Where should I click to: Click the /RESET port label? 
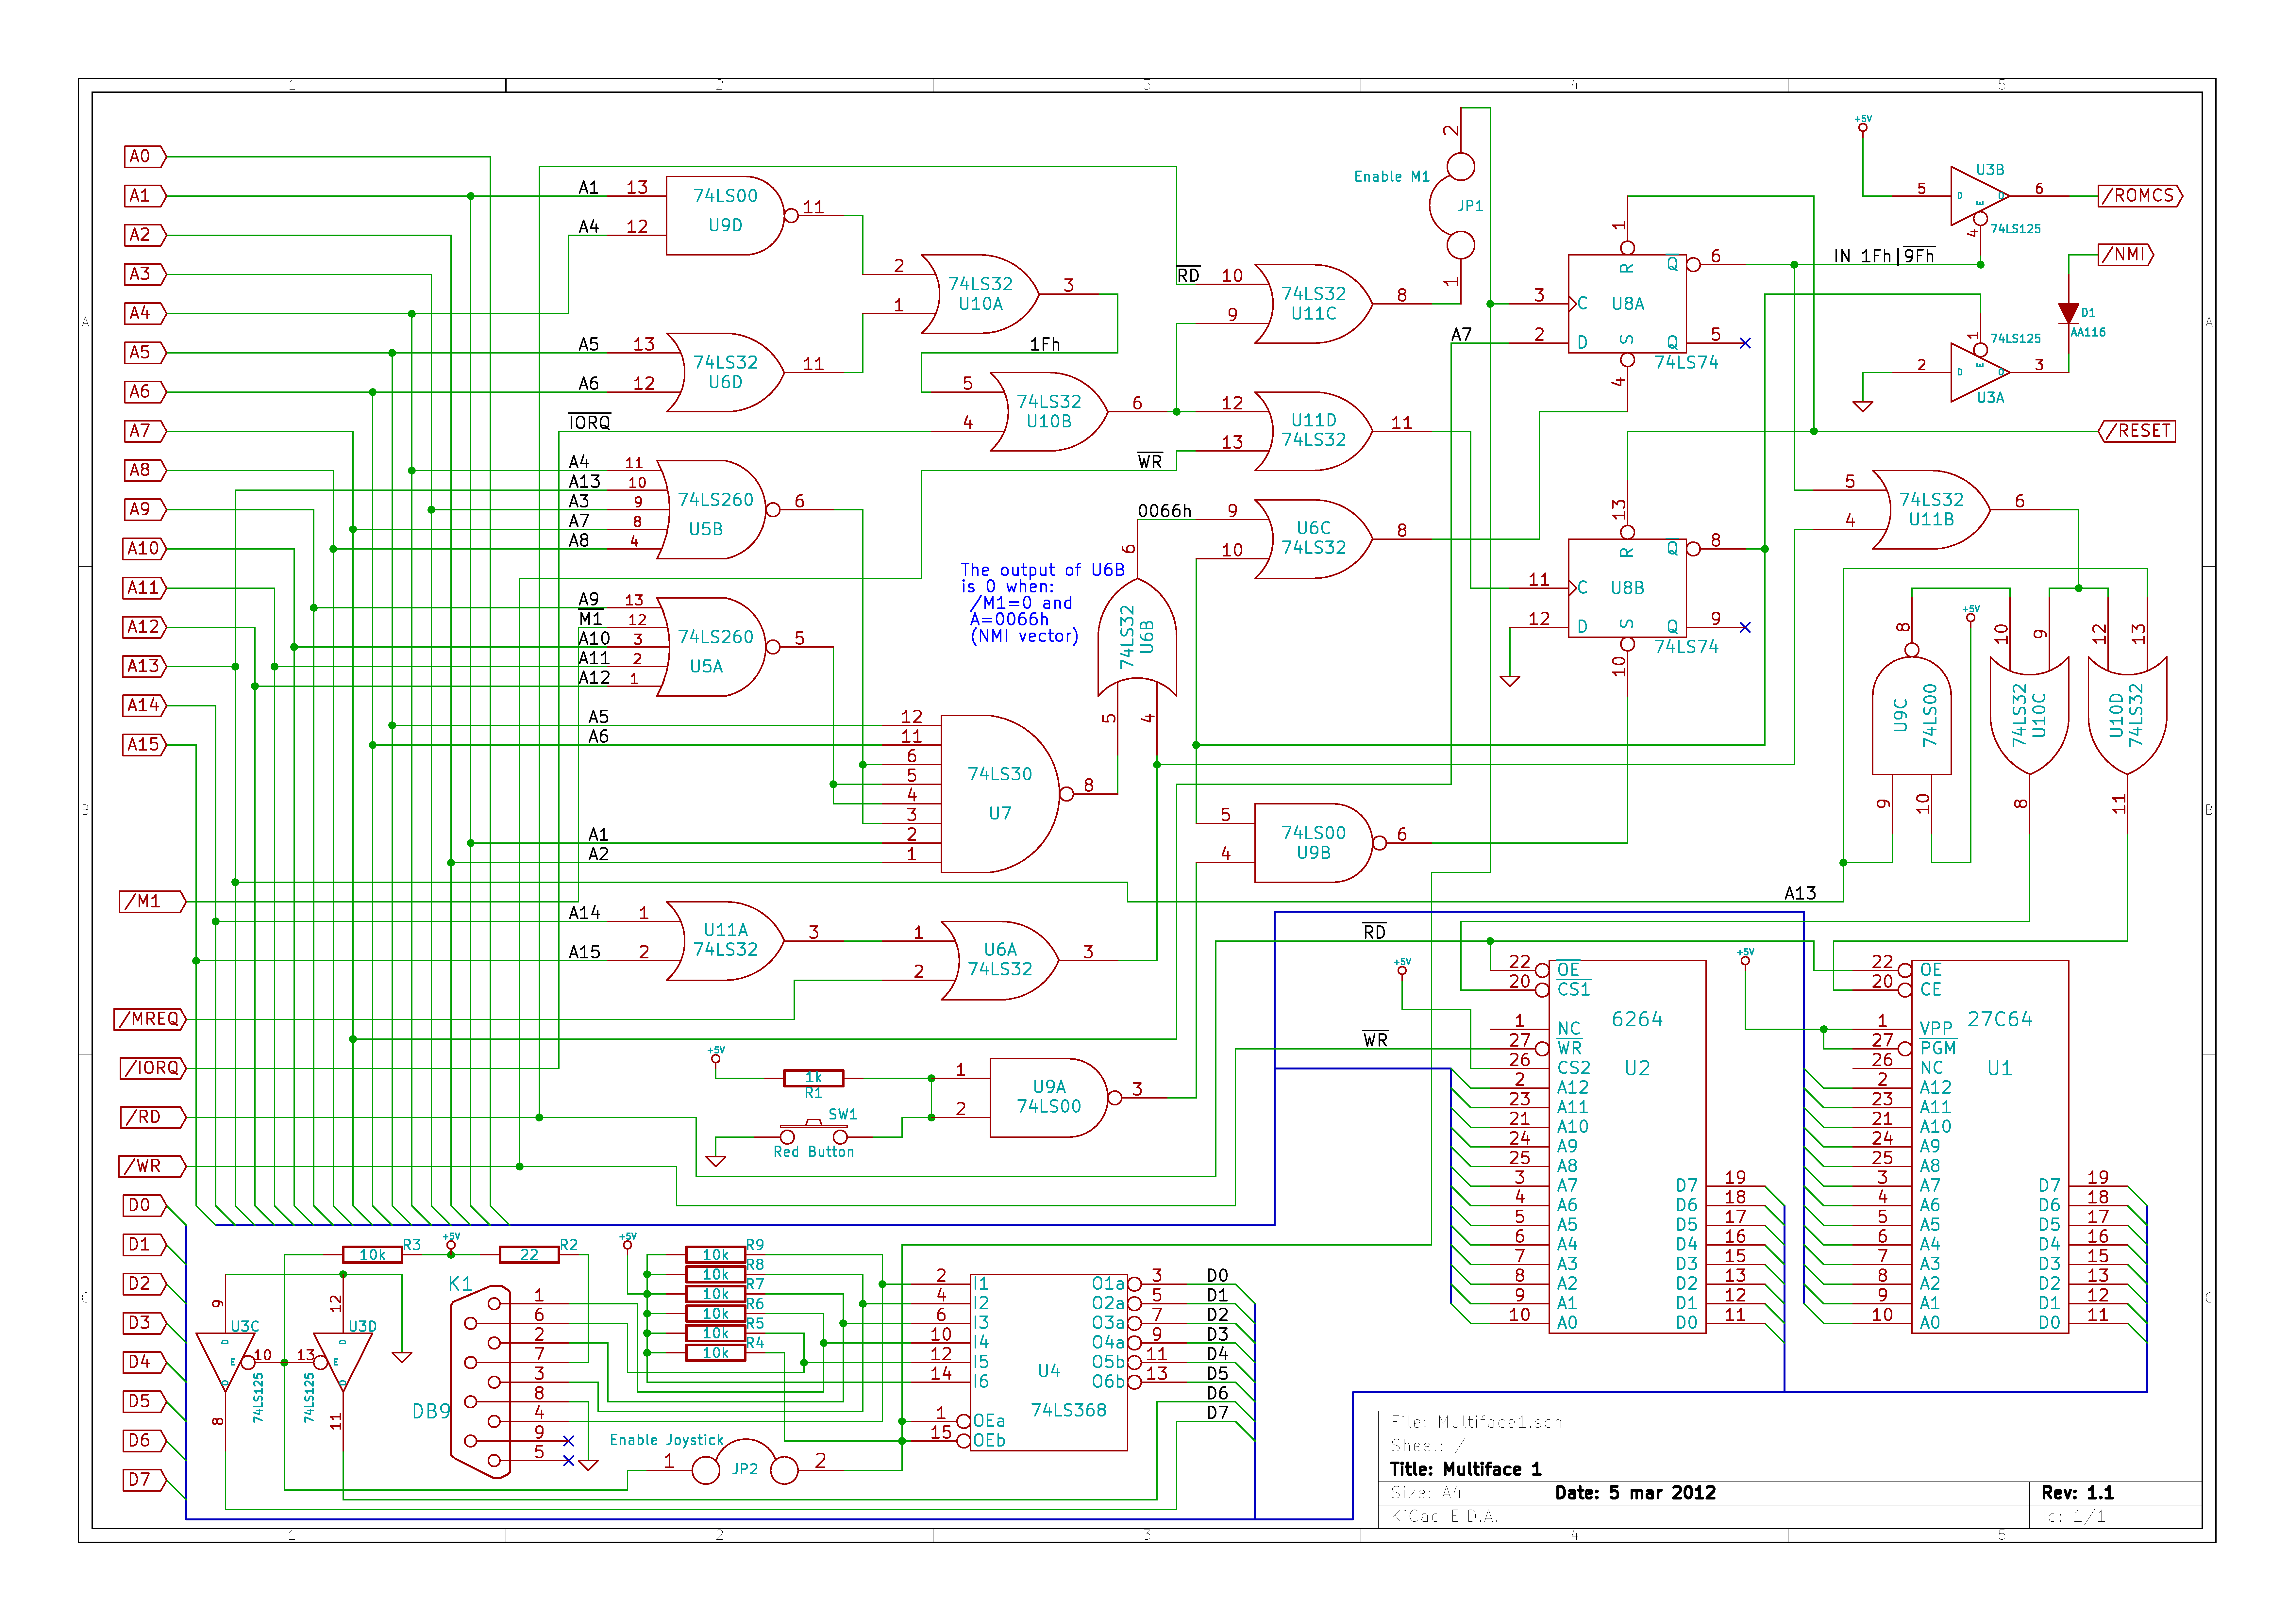click(2137, 431)
